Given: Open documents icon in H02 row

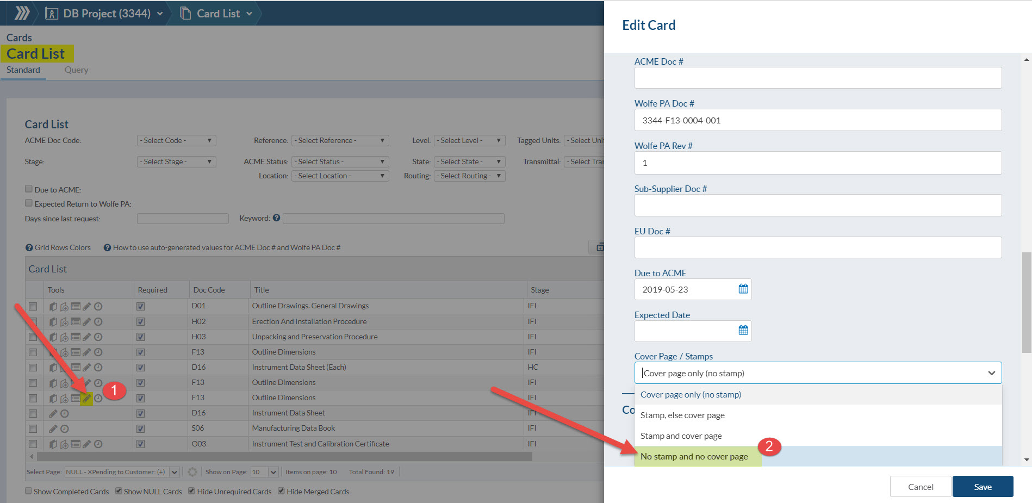Looking at the screenshot, I should (53, 321).
